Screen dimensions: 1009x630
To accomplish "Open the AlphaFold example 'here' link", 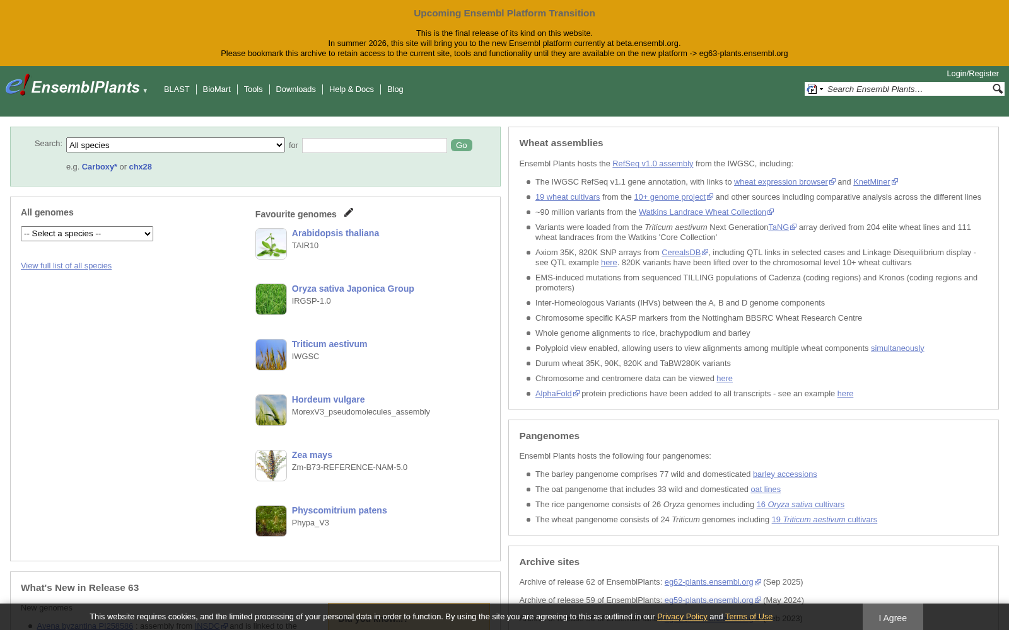I will [x=845, y=394].
